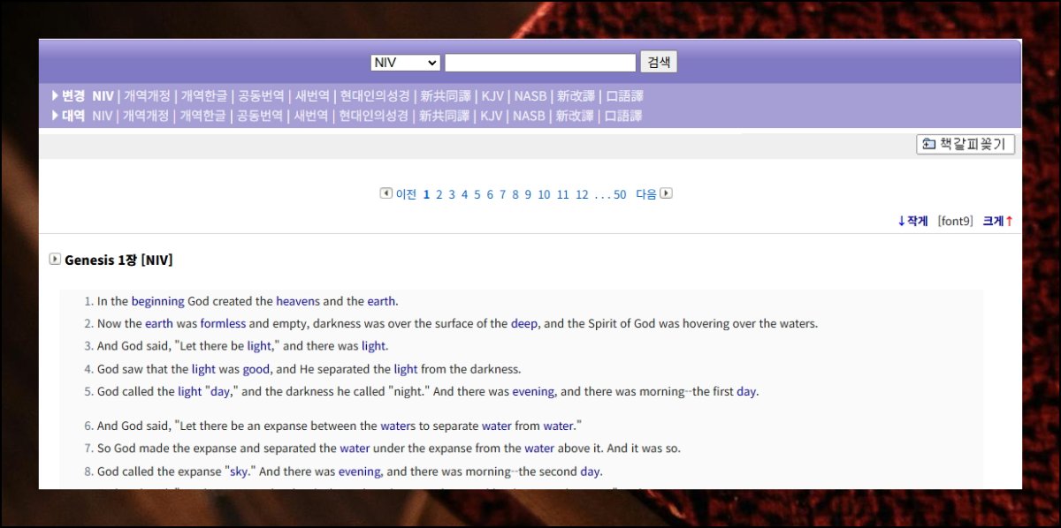Image resolution: width=1061 pixels, height=528 pixels.
Task: Choose 새번역 in the 대역 parallel row
Action: pyautogui.click(x=311, y=116)
